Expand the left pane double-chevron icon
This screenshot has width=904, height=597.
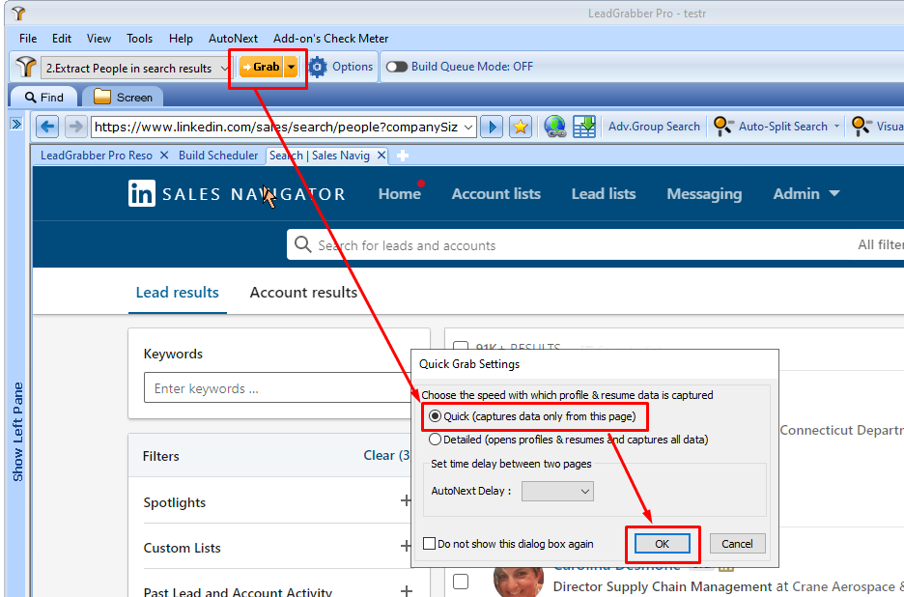pyautogui.click(x=16, y=124)
